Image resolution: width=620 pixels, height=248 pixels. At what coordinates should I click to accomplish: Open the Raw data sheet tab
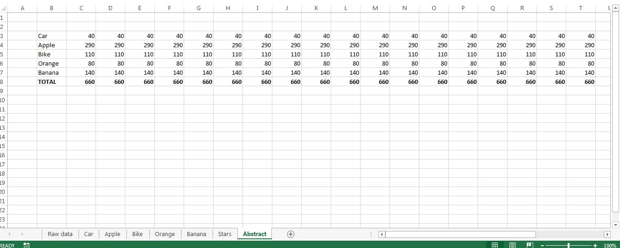click(60, 234)
